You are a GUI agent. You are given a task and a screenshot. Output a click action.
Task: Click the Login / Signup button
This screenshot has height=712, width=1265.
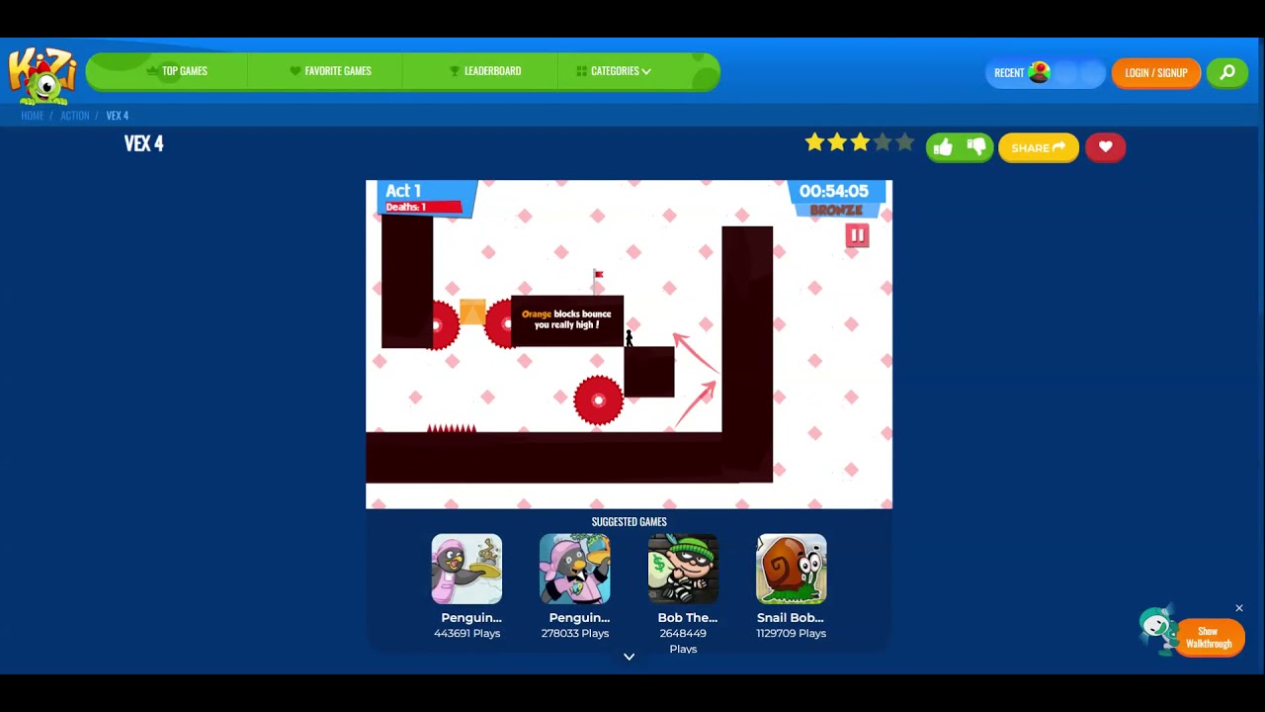(x=1155, y=72)
